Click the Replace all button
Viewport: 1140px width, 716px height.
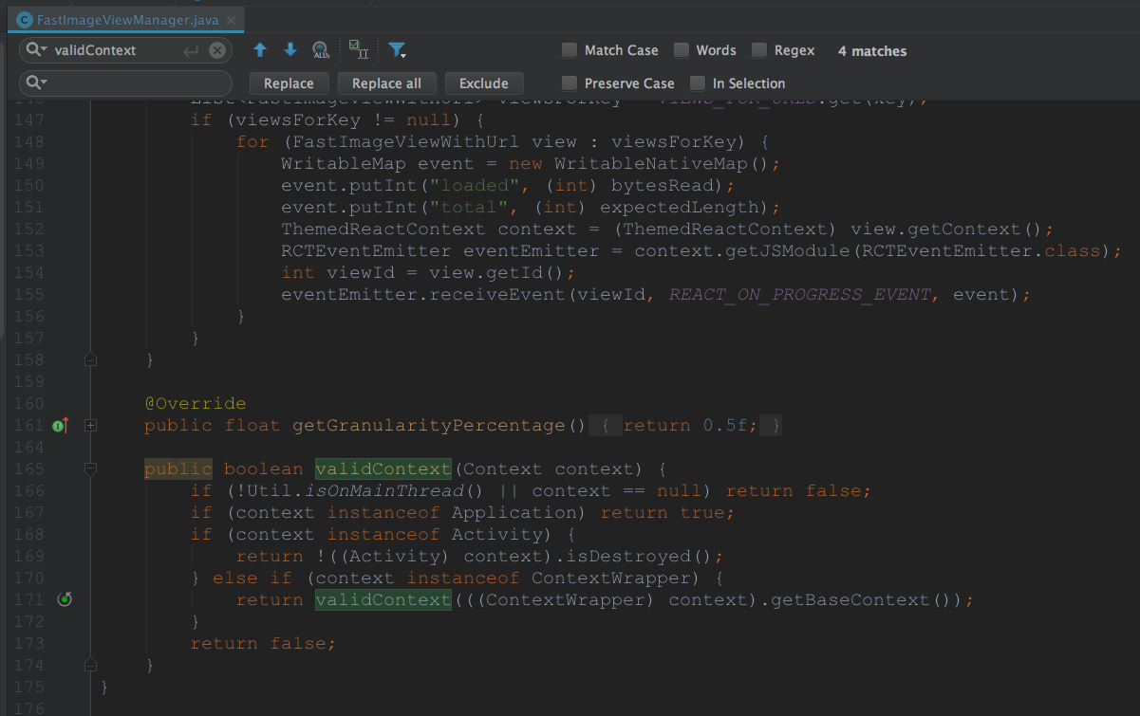(386, 83)
